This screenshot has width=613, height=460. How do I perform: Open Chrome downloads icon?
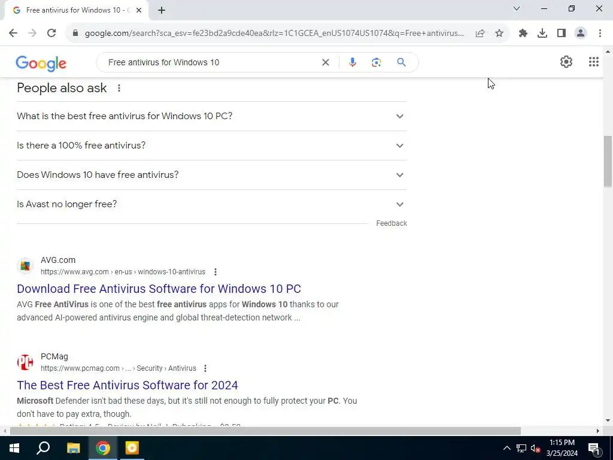[542, 34]
